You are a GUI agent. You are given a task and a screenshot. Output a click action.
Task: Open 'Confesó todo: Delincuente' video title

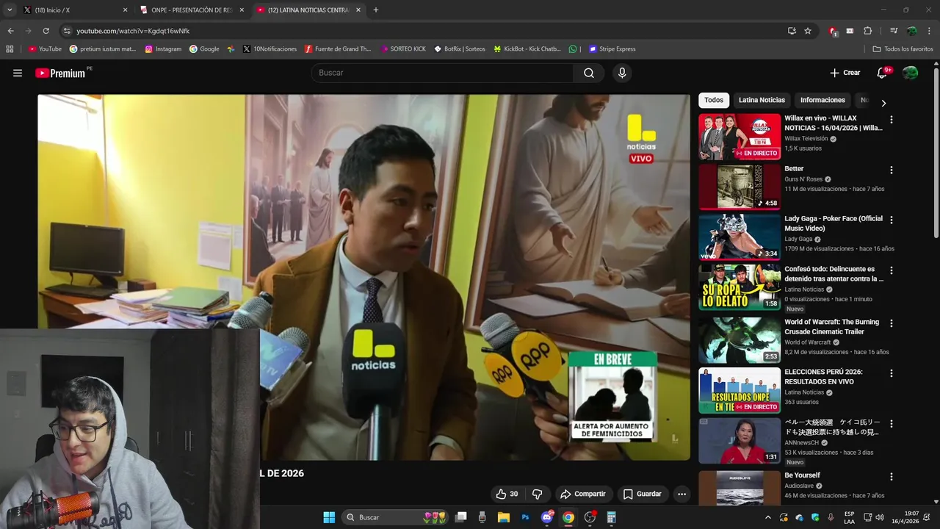834,274
